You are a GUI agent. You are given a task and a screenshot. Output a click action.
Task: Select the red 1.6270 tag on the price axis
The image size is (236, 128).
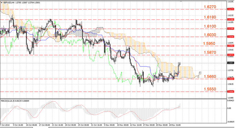click(230, 9)
